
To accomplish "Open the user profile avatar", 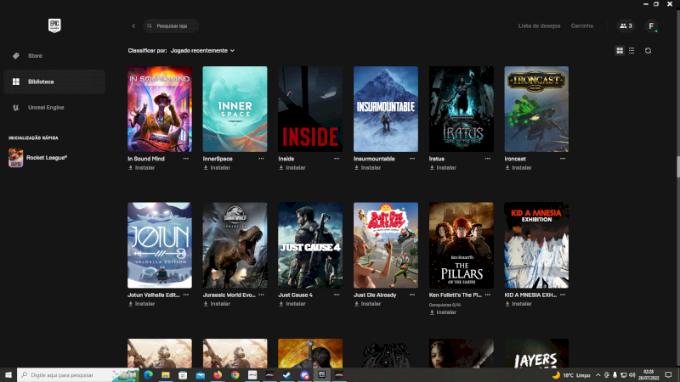I will click(x=652, y=26).
